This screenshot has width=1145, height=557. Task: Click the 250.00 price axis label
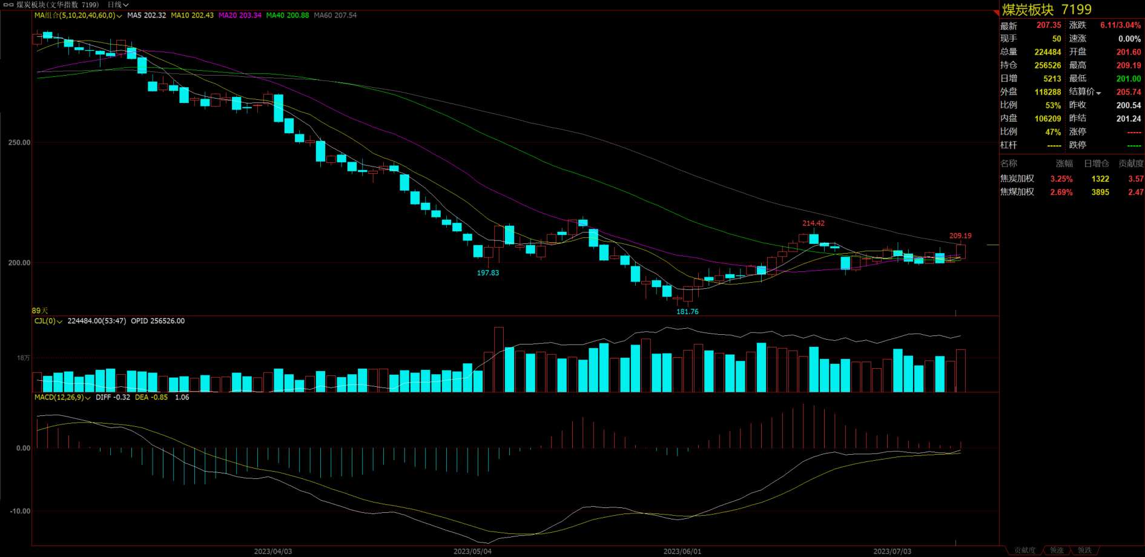tap(19, 143)
